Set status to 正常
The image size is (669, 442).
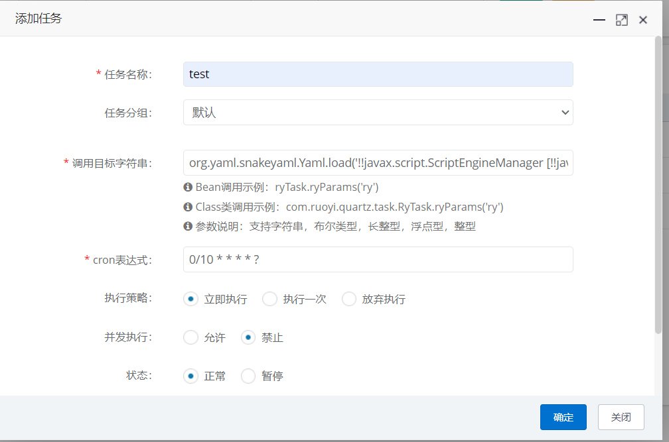coord(191,376)
